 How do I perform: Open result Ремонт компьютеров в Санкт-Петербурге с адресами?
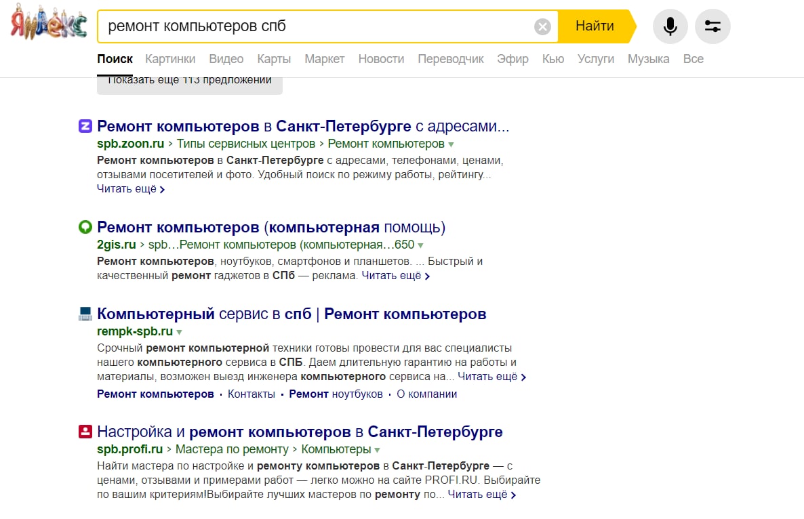(303, 125)
